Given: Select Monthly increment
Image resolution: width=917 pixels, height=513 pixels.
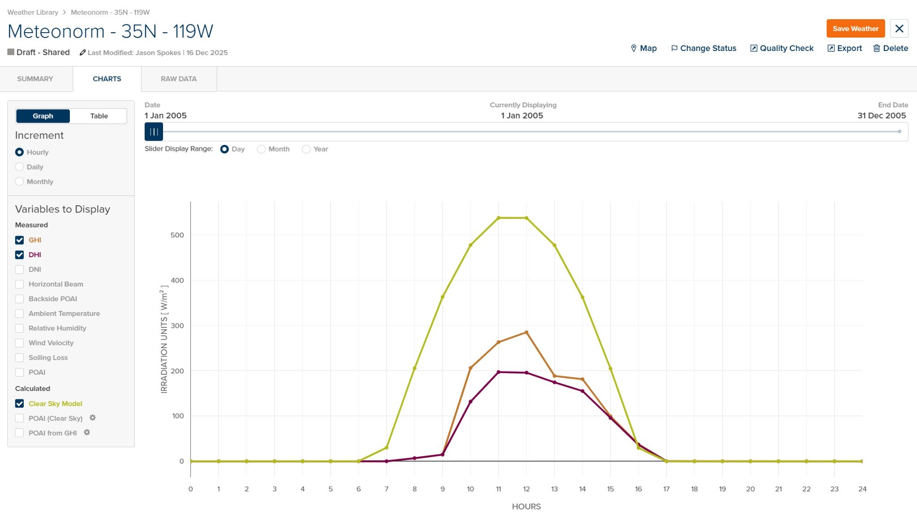Looking at the screenshot, I should pos(19,182).
